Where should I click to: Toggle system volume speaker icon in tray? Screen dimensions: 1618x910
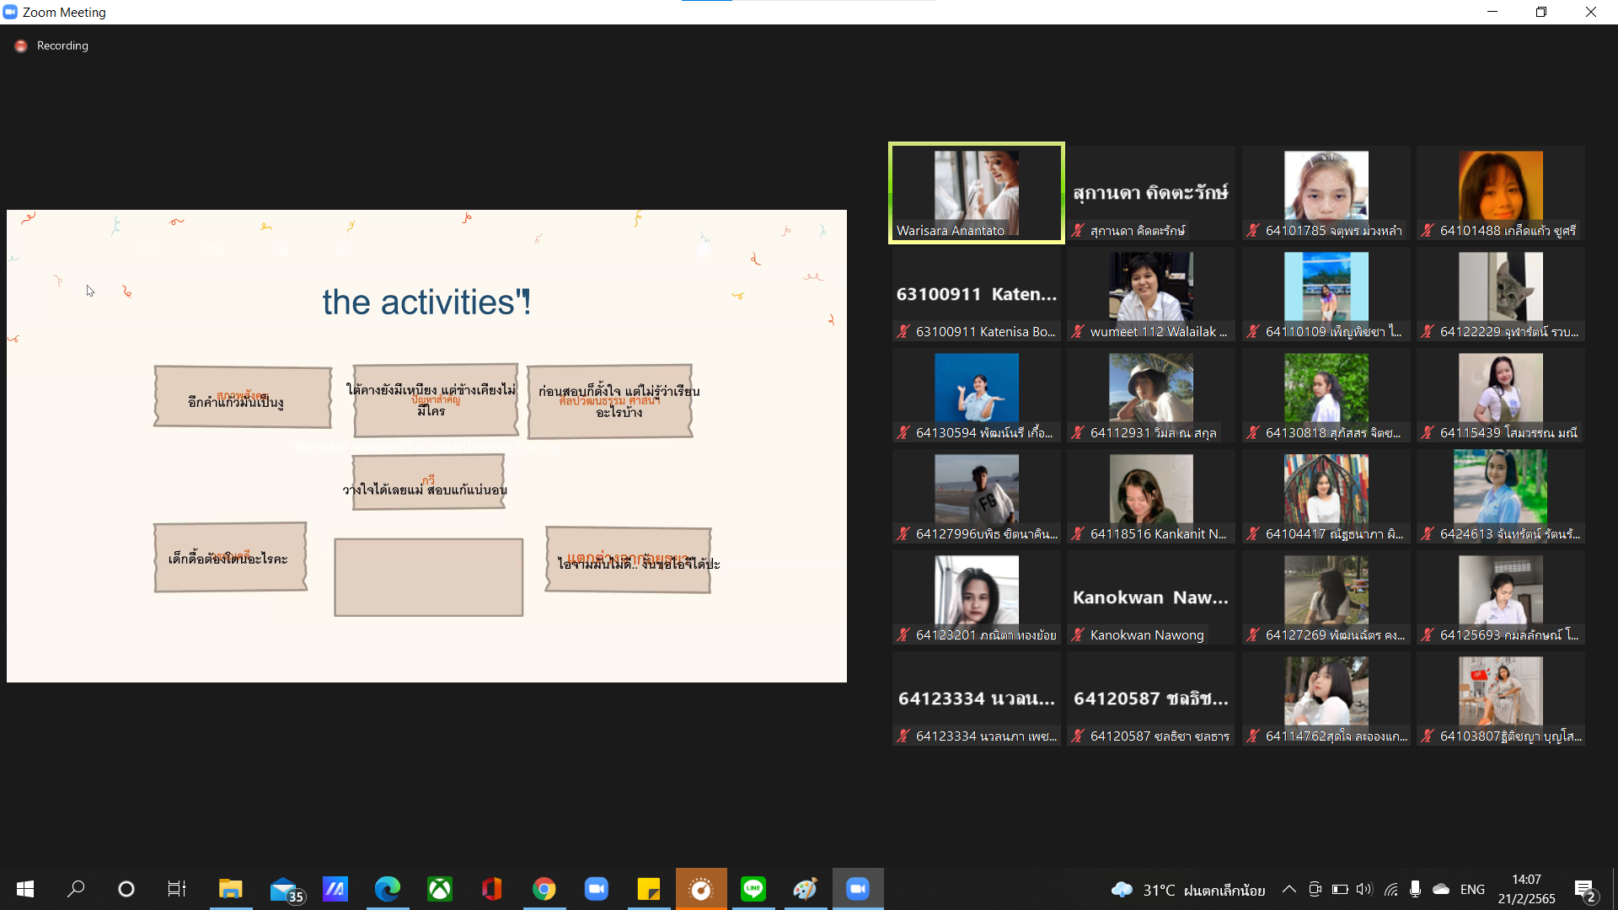(x=1364, y=889)
